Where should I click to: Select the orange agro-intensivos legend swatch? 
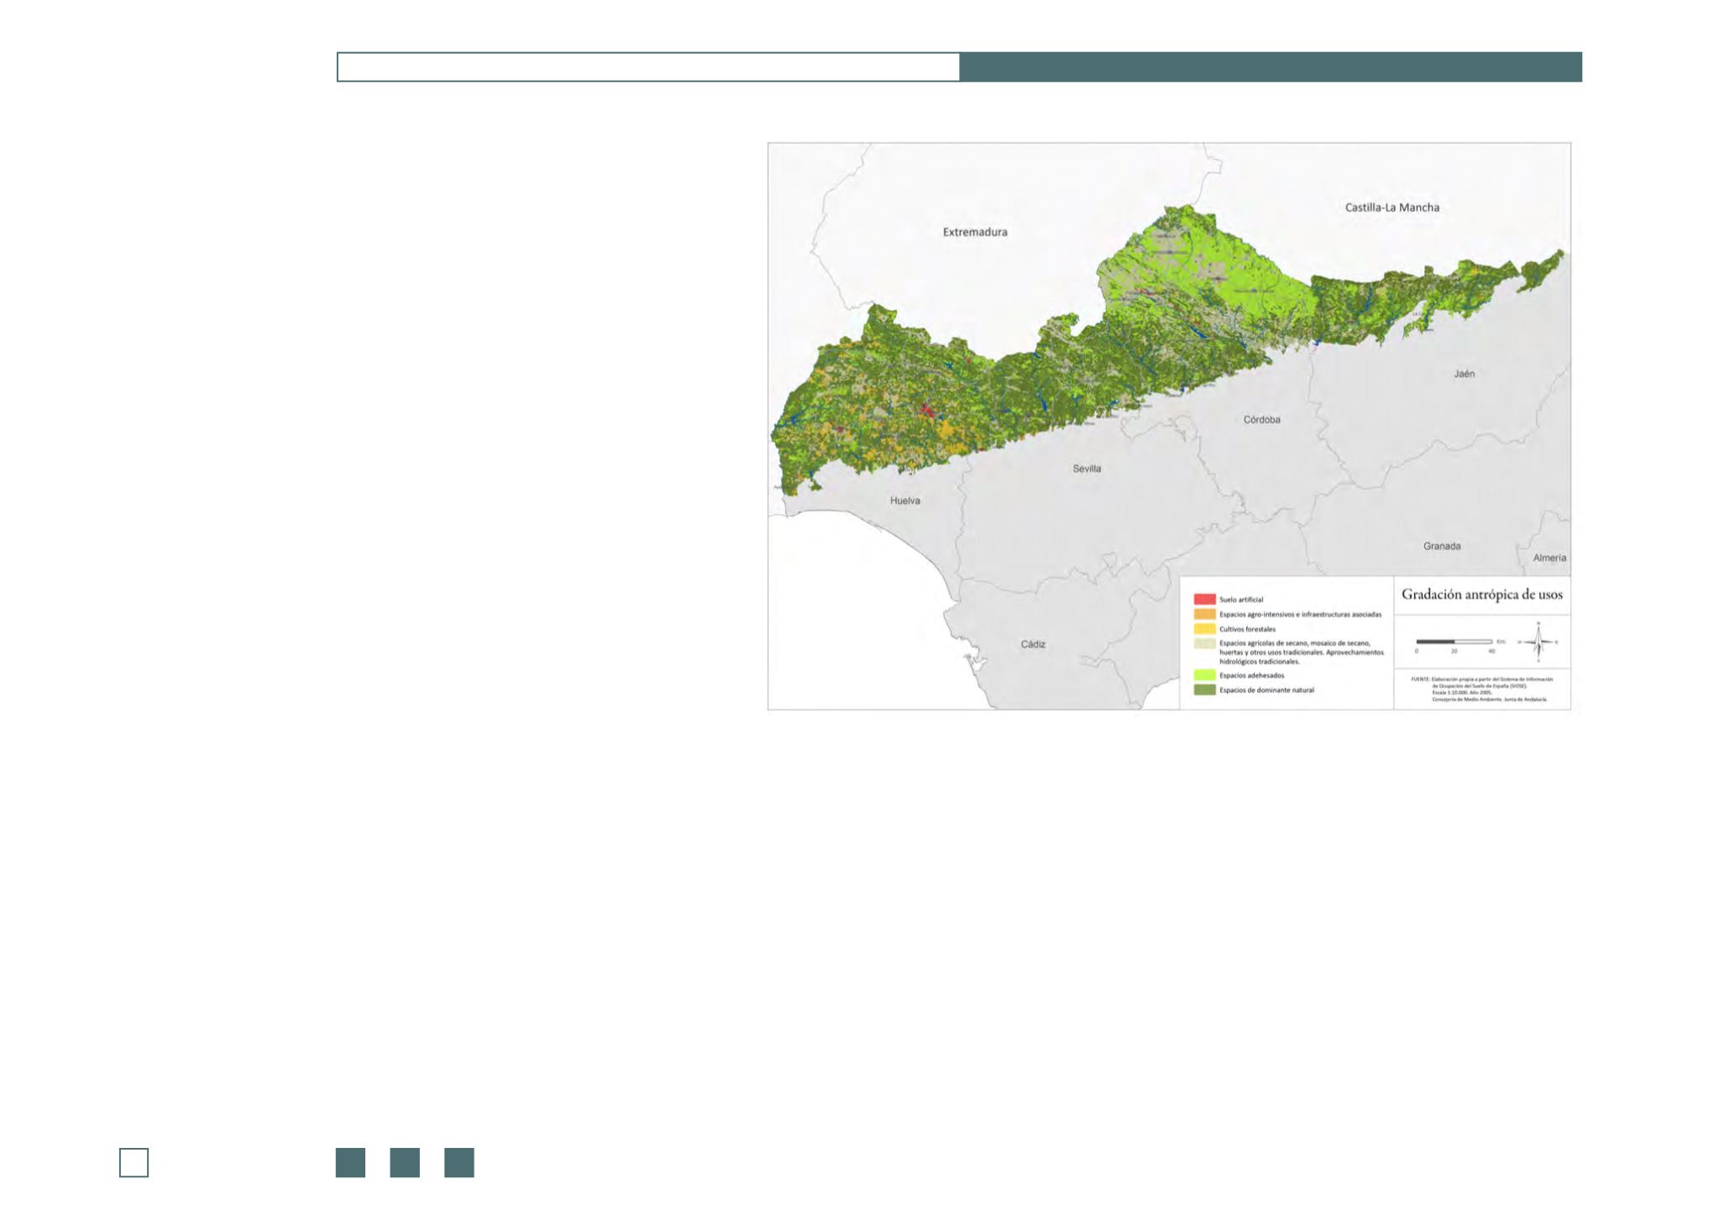point(1204,614)
